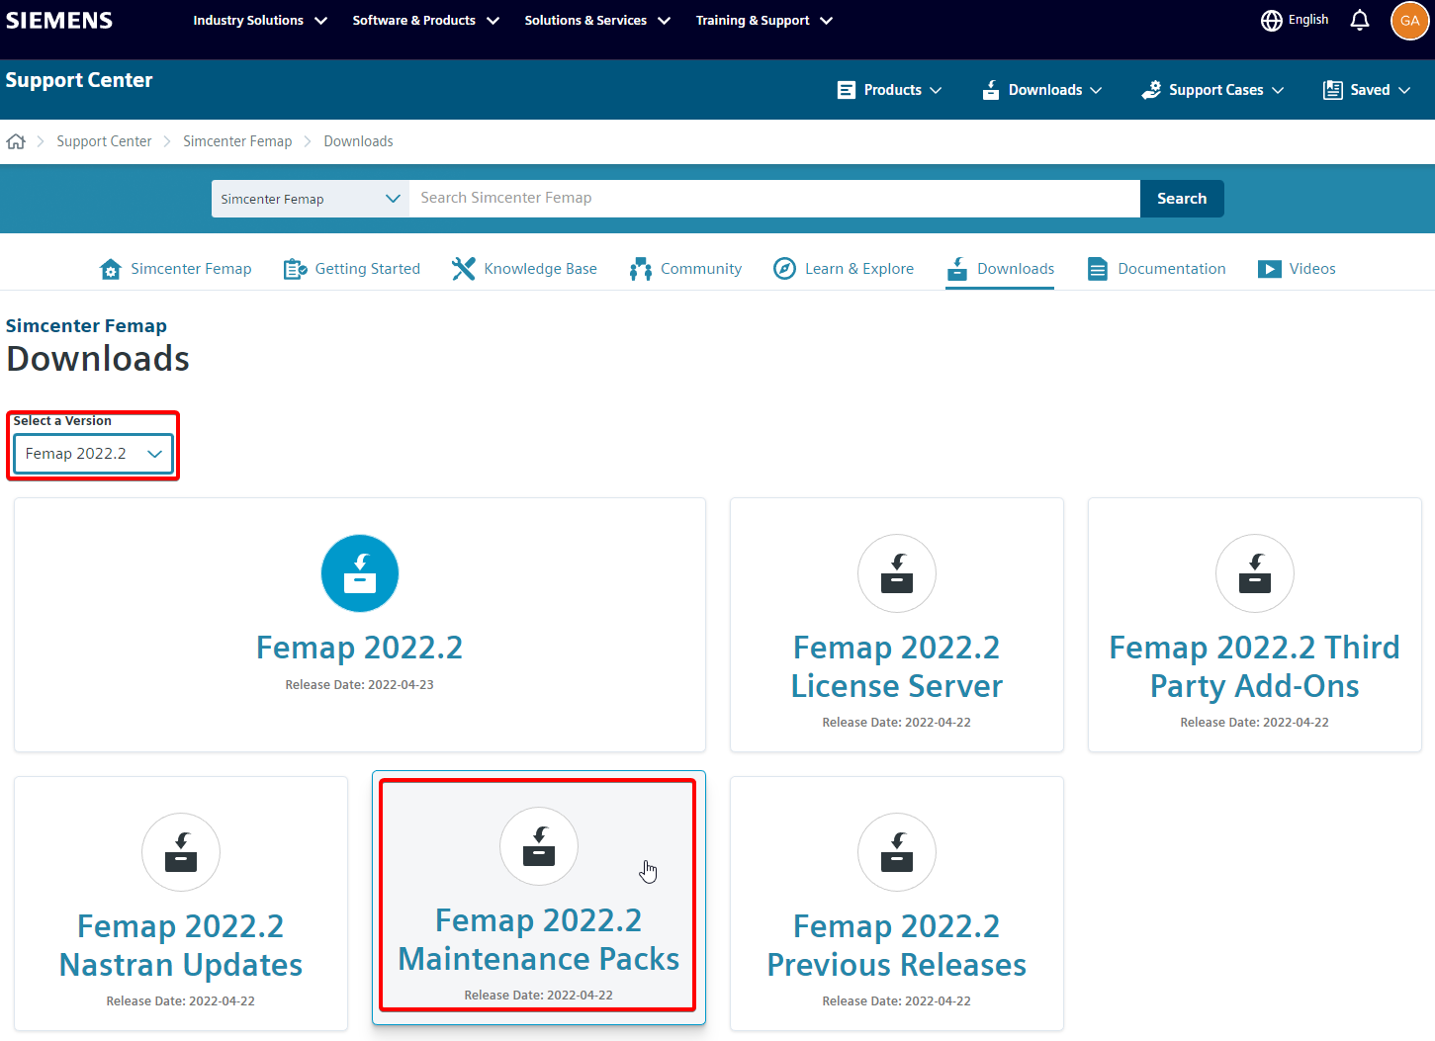Click the Products list icon
This screenshot has height=1041, width=1435.
click(847, 90)
